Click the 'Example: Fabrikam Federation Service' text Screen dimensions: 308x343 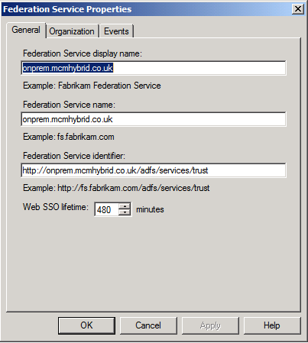click(92, 86)
